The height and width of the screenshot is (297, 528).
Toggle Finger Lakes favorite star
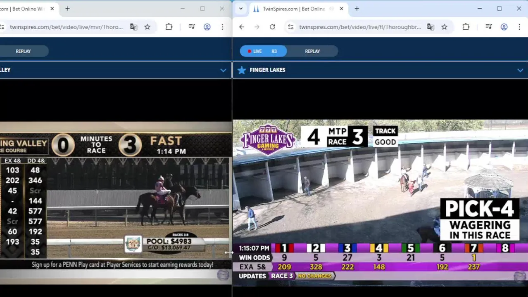pyautogui.click(x=242, y=70)
